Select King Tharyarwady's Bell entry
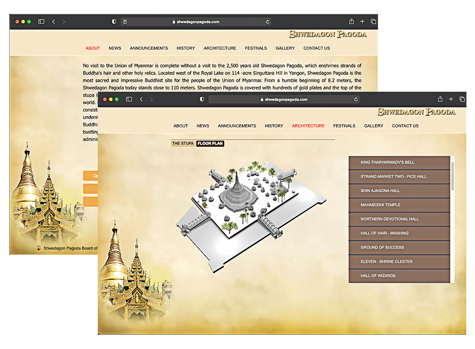The height and width of the screenshot is (349, 475). pyautogui.click(x=399, y=162)
